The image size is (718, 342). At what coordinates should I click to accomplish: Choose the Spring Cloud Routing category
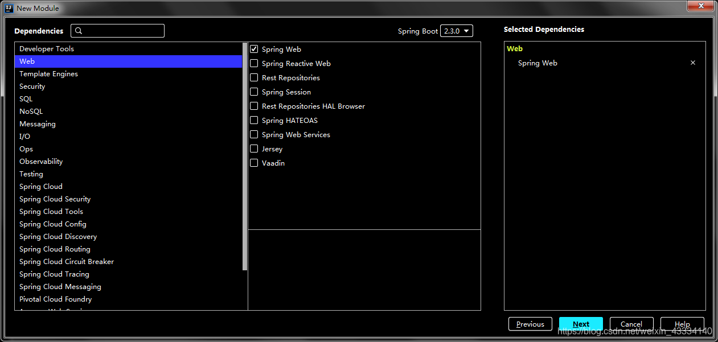[x=129, y=249]
